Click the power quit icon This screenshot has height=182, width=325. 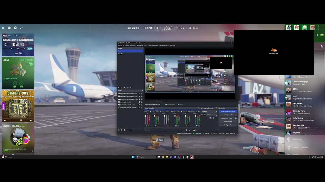click(x=21, y=28)
